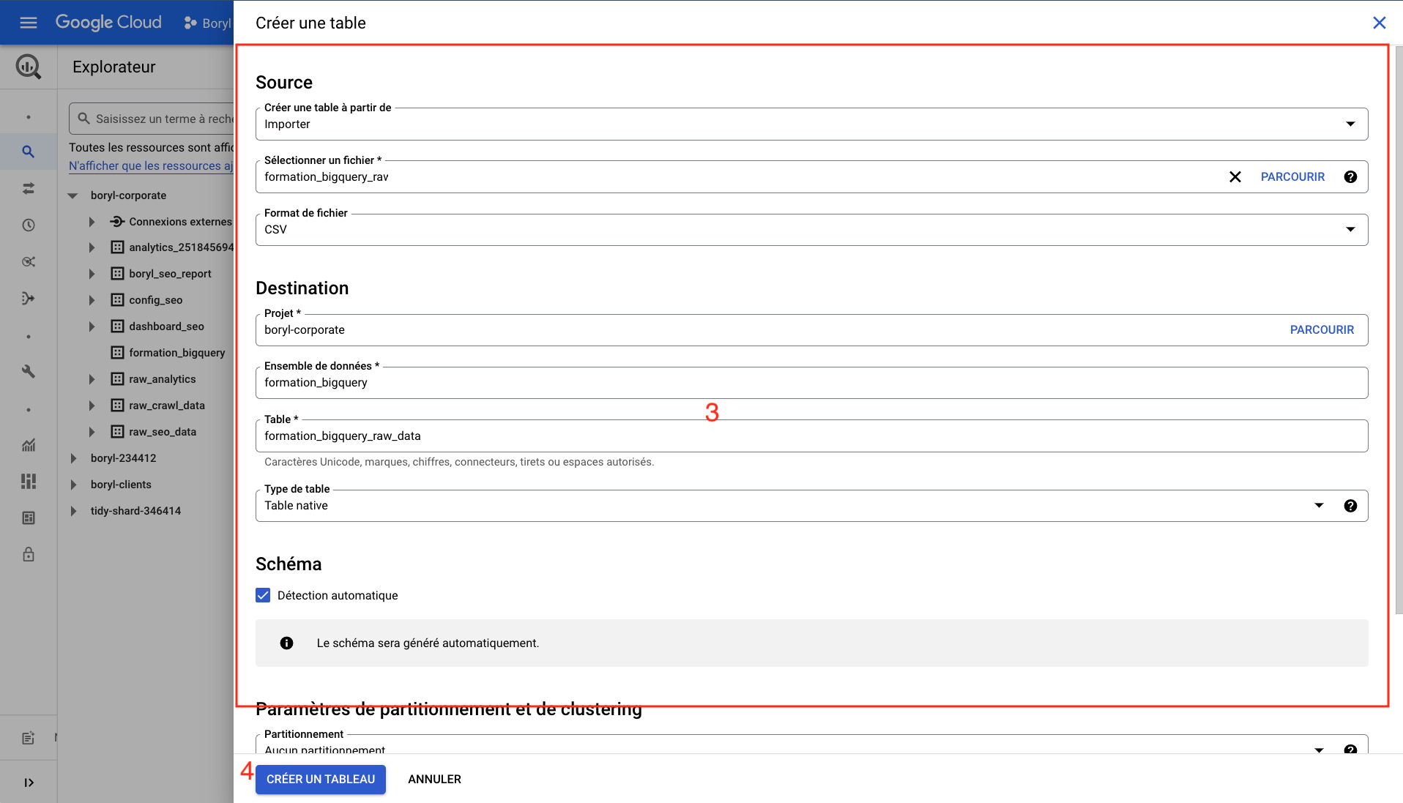Screen dimensions: 1403x803
Task: Open BigQuery Studio search icon in sidebar
Action: pyautogui.click(x=29, y=152)
